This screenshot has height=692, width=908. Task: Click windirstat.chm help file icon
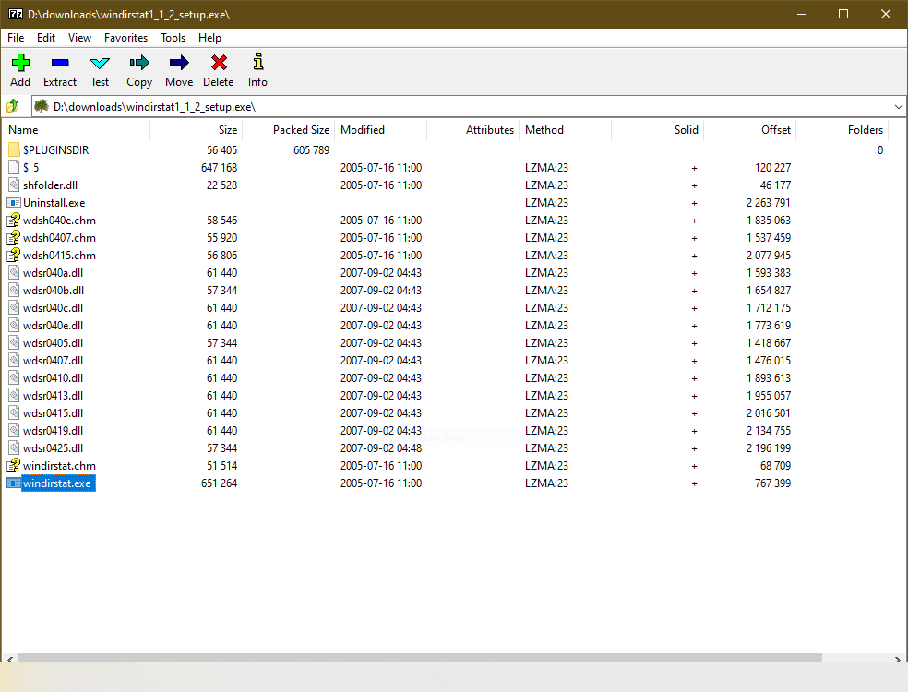click(x=14, y=466)
